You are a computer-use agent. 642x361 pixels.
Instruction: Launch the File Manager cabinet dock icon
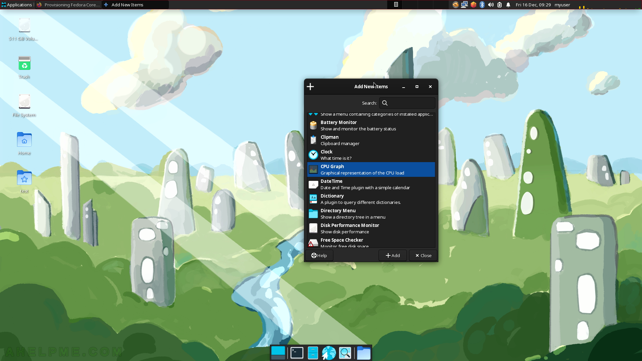(313, 353)
